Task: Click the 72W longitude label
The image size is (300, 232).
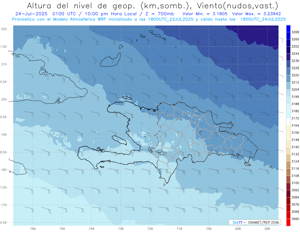Action: tap(150, 228)
